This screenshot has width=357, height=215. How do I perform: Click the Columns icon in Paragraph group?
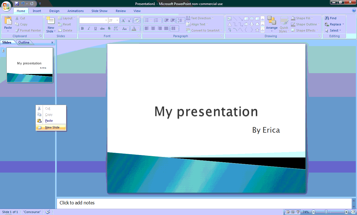pos(175,28)
